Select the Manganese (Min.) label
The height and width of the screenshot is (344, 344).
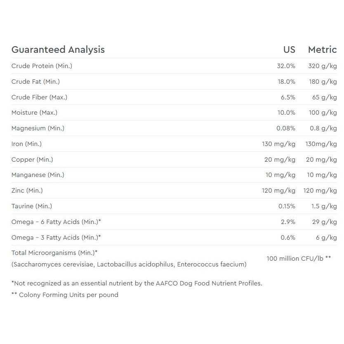[x=38, y=175]
